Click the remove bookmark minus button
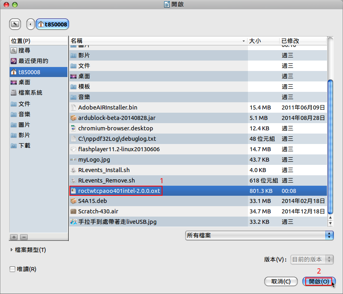The width and height of the screenshot is (343, 294). pos(23,237)
